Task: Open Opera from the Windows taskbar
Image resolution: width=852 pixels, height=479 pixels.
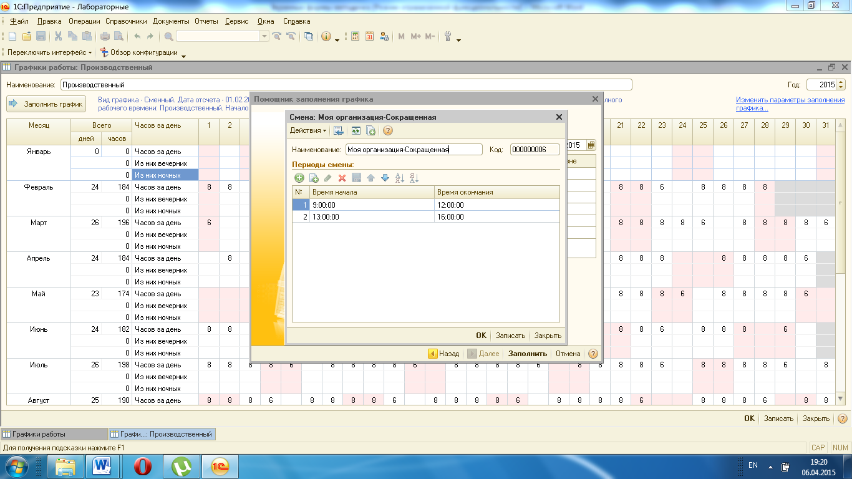Action: tap(143, 466)
